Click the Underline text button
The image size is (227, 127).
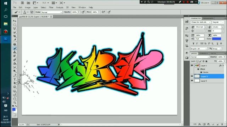[x=217, y=43]
